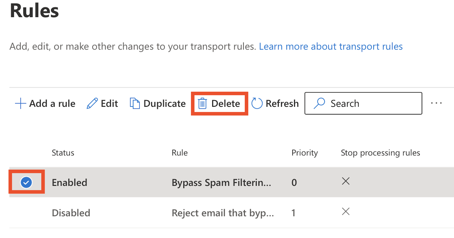Click the magnifying glass search icon
Viewport: 454px width, 238px height.
pyautogui.click(x=319, y=103)
